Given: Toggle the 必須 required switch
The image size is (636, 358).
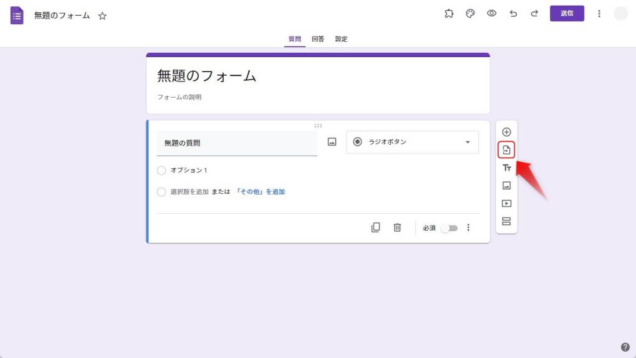Looking at the screenshot, I should pos(450,228).
